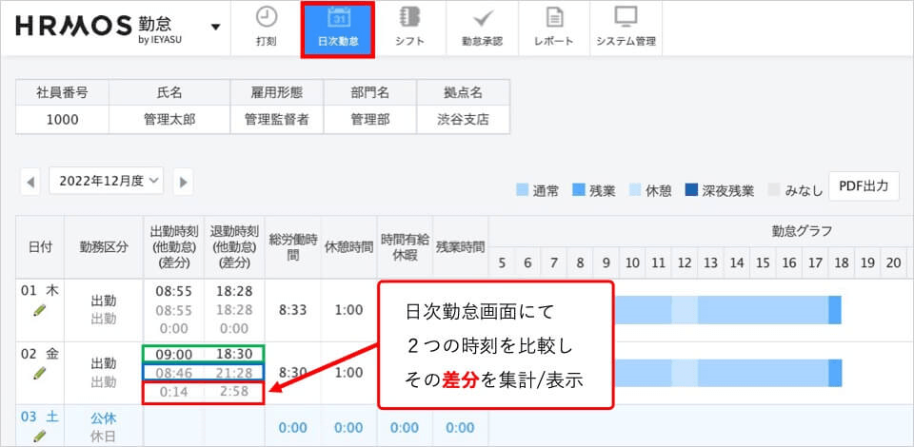The height and width of the screenshot is (447, 914).
Task: Go to previous month arrow
Action: [x=30, y=182]
